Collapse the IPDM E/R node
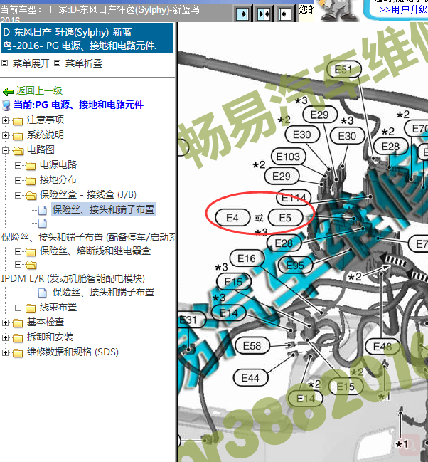428x462 pixels. (18, 265)
